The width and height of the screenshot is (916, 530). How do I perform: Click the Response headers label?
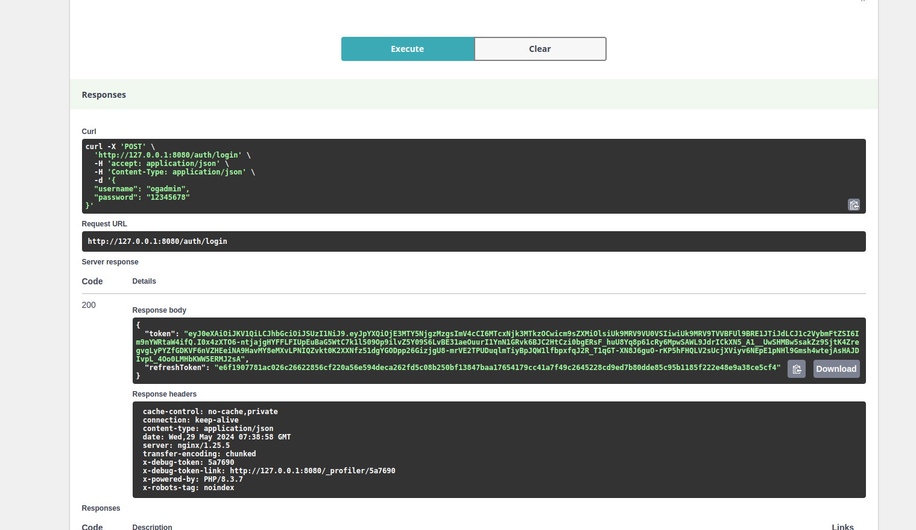pos(164,394)
